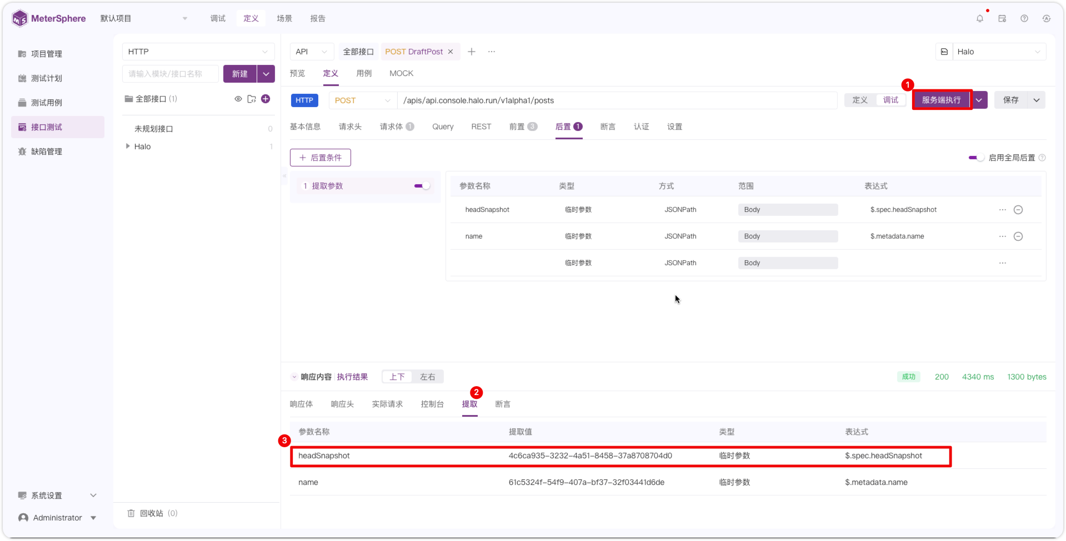Open more options for headSnapshot row

[1003, 210]
